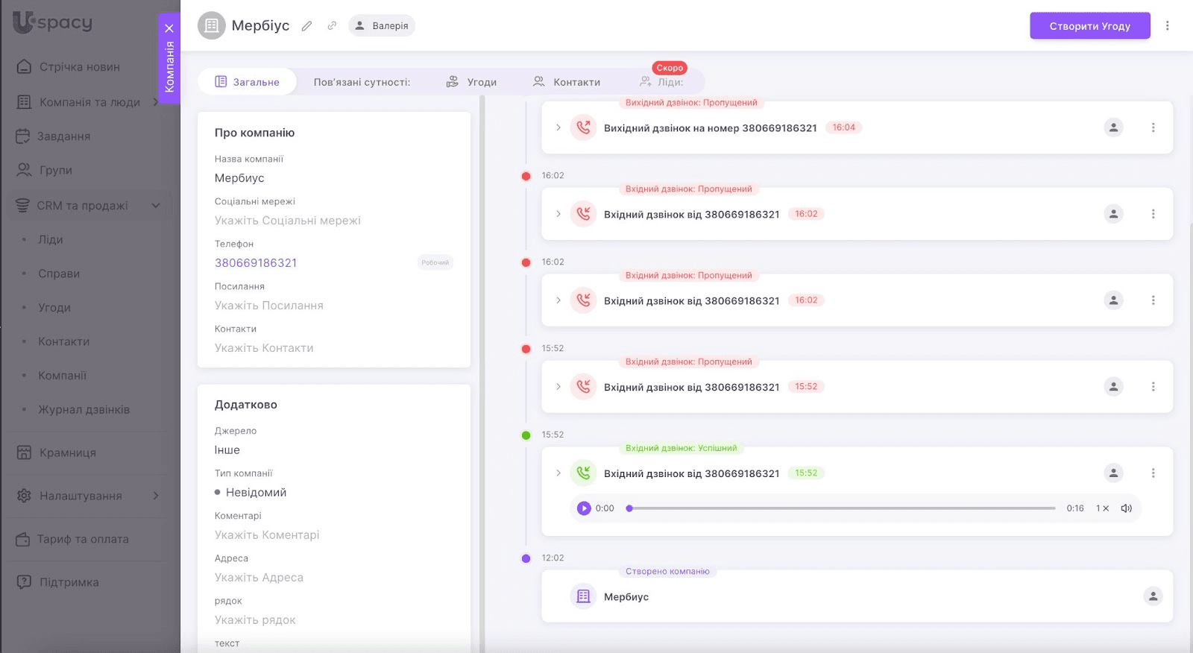Play the call recording audio
The height and width of the screenshot is (653, 1193).
tap(584, 508)
